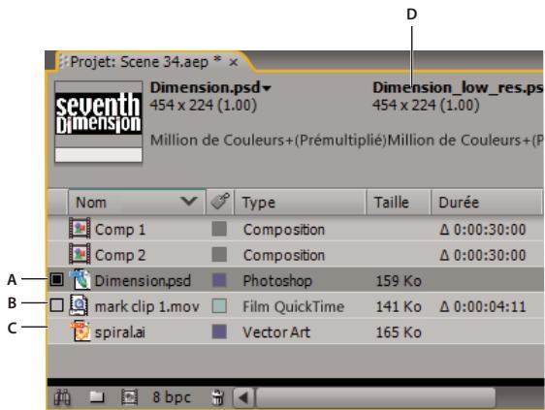This screenshot has width=545, height=410.
Task: Toggle proxy indicator box for Dimension.psd
Action: coord(56,279)
